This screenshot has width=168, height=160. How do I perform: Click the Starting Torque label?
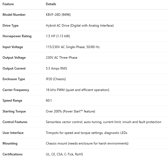pos(14,111)
